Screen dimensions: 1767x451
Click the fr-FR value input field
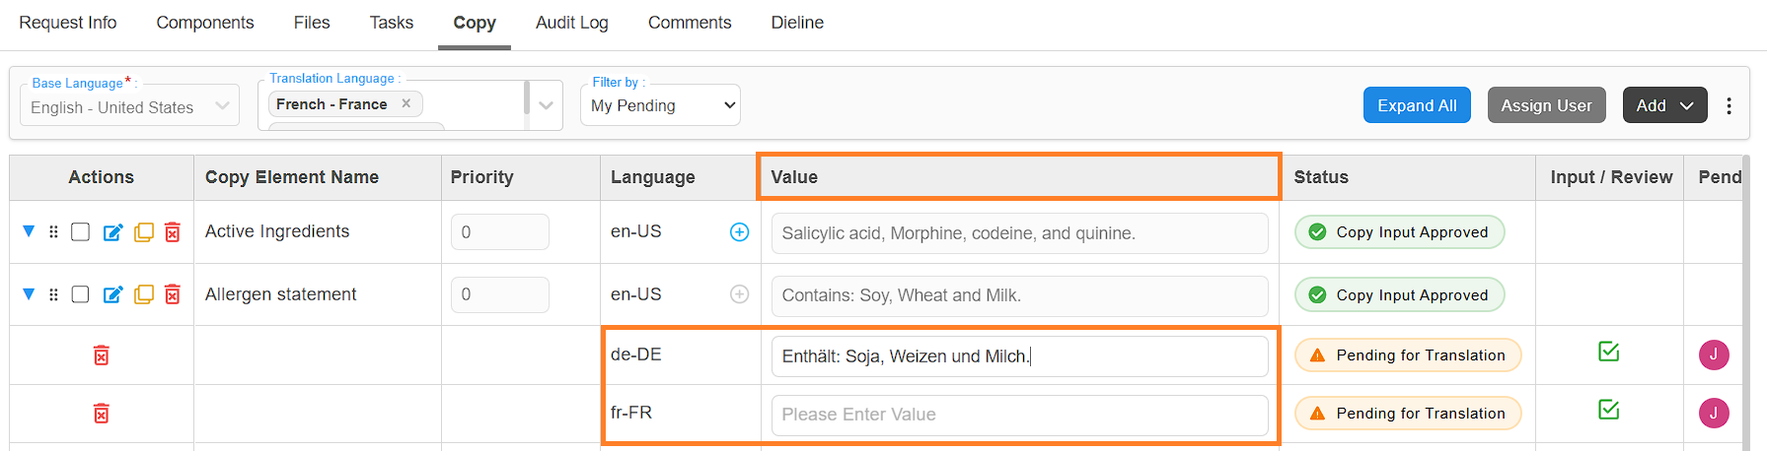point(1019,415)
